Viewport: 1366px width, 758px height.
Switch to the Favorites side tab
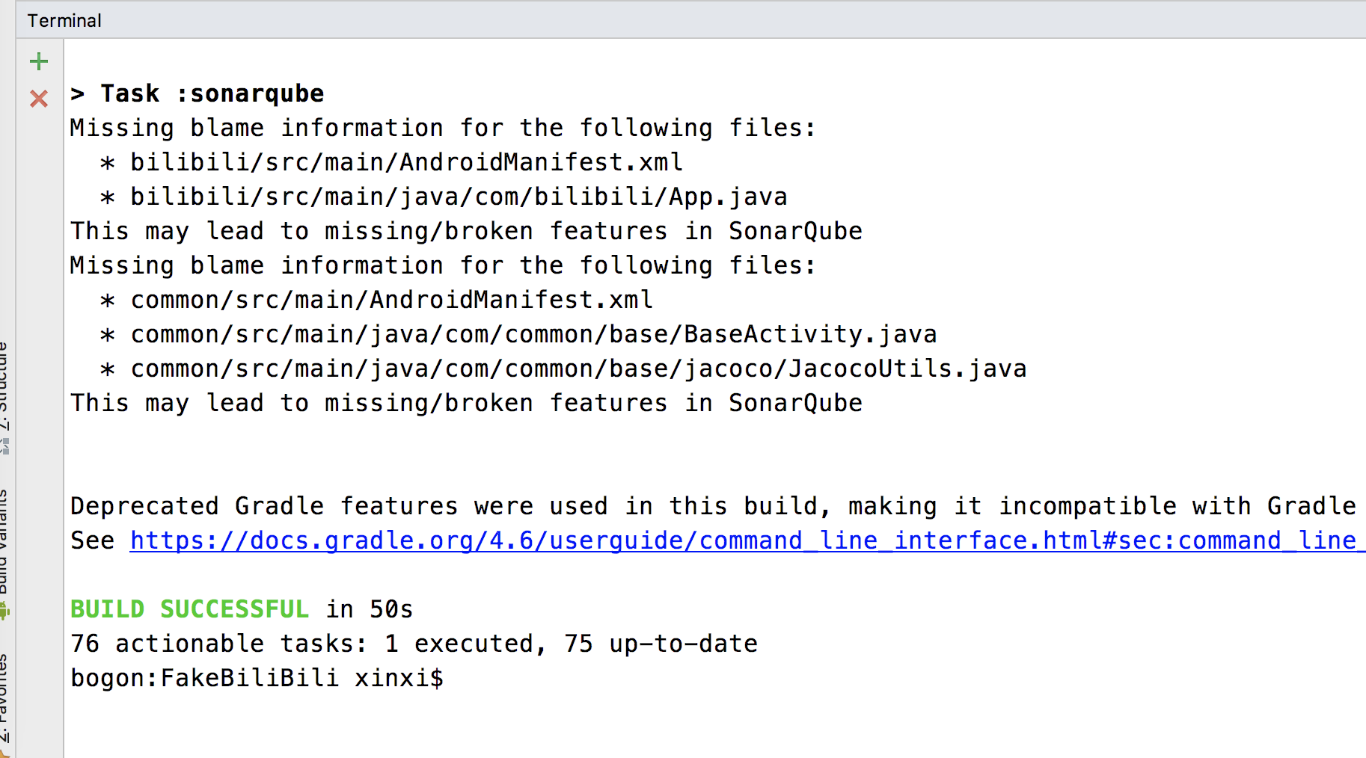(4, 695)
